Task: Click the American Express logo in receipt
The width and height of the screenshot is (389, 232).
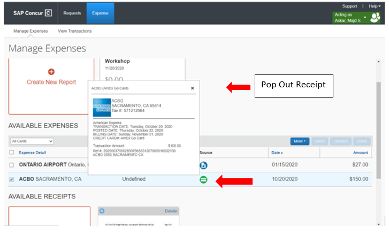Action: click(x=102, y=108)
